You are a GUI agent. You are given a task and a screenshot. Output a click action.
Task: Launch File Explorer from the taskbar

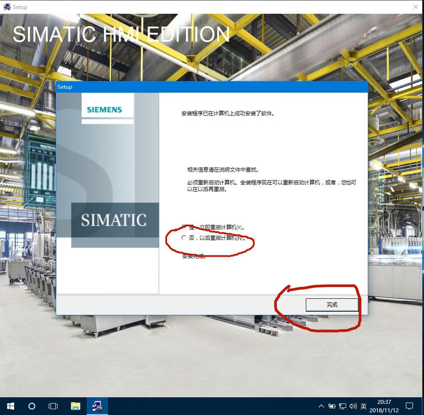point(75,406)
